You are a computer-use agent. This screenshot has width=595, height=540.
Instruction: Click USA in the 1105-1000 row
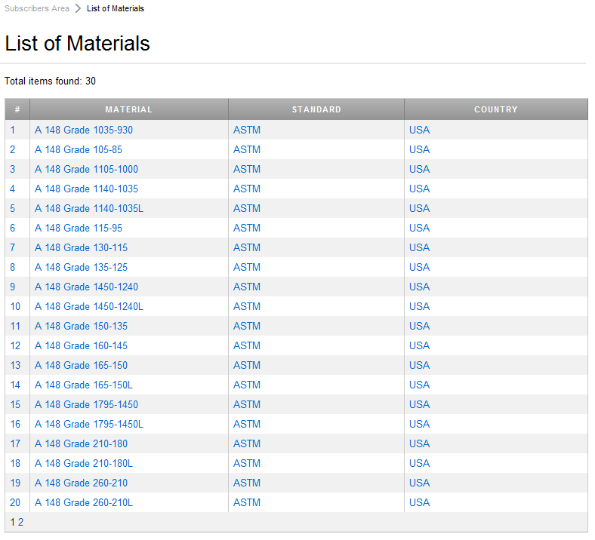tap(420, 170)
